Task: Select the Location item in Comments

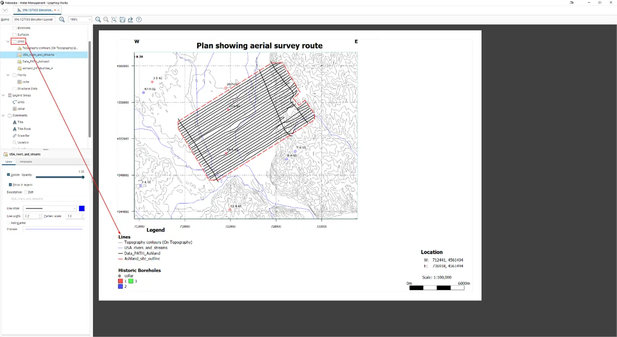Action: [x=21, y=142]
